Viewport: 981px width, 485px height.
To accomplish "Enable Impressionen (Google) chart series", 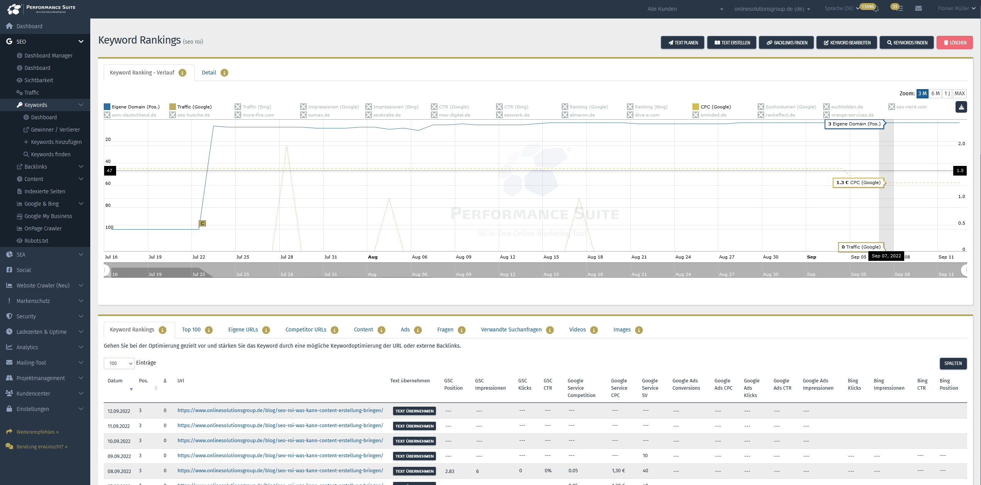I will coord(329,107).
